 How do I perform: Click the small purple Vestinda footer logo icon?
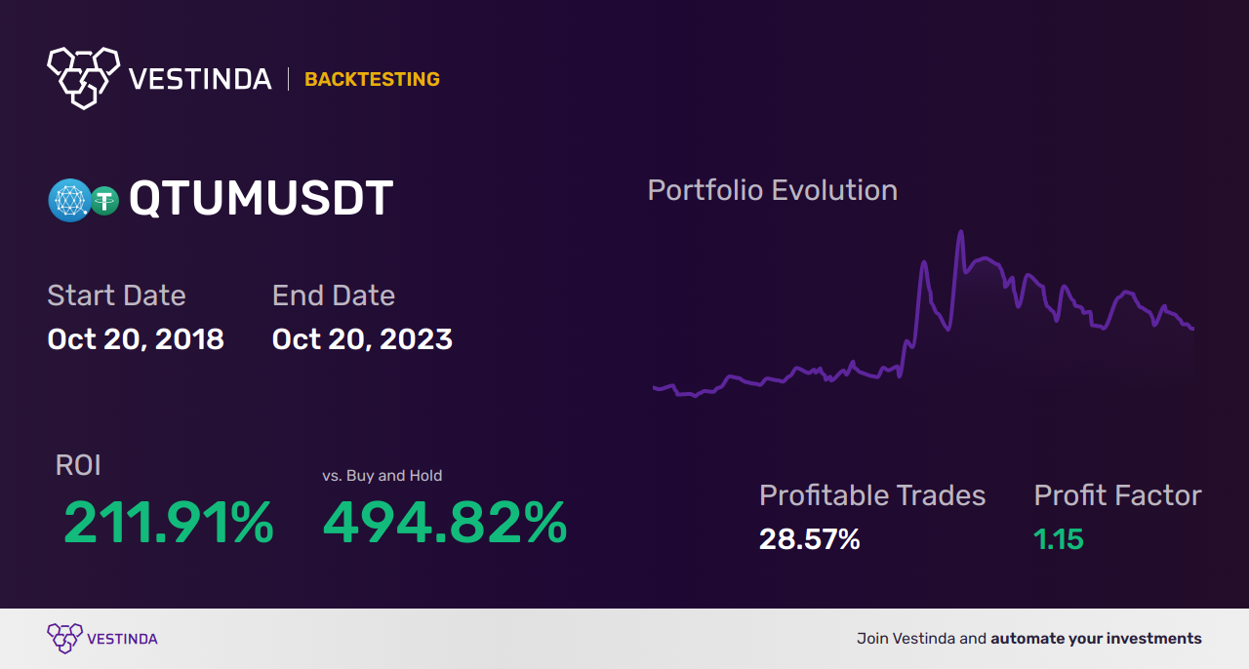coord(64,639)
